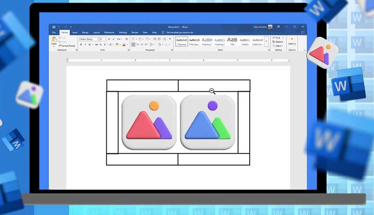Viewport: 374px width, 215px height.
Task: Apply the Heading 2 style
Action: [220, 42]
